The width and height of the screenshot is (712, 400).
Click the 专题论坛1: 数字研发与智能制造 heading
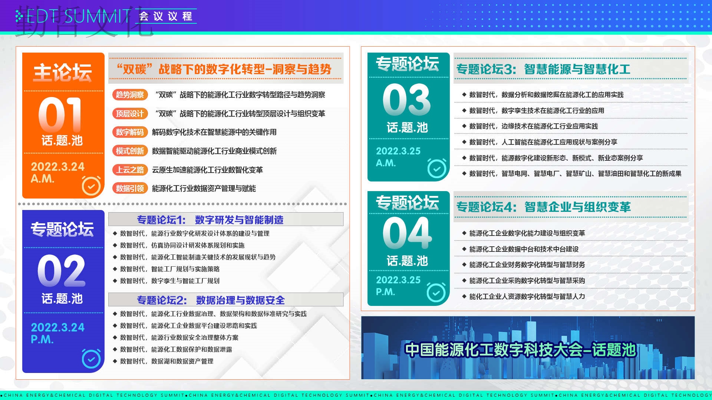pos(210,220)
